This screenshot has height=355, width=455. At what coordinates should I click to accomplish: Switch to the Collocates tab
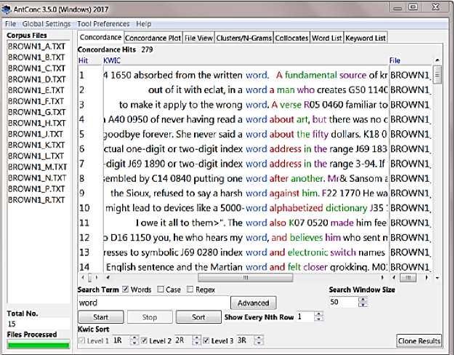tap(291, 38)
